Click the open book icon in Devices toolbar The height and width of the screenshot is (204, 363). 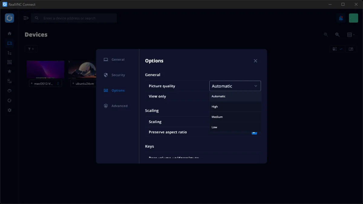[351, 49]
